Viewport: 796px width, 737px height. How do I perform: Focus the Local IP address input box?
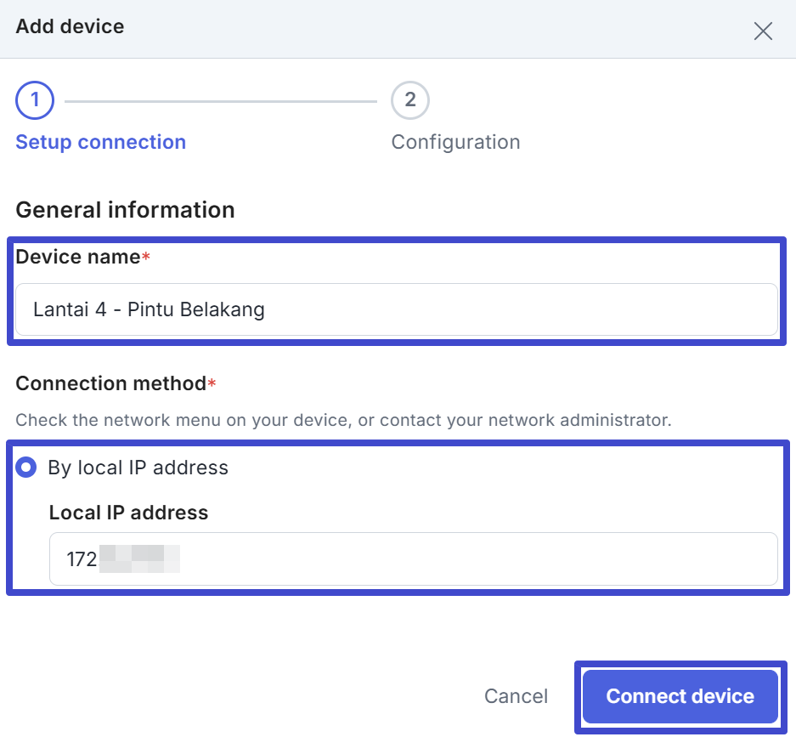[413, 559]
